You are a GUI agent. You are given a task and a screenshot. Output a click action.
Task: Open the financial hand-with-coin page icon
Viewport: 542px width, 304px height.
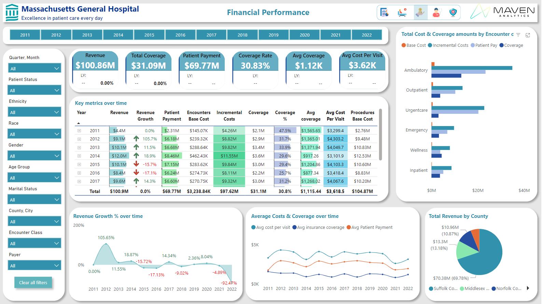[x=420, y=13]
